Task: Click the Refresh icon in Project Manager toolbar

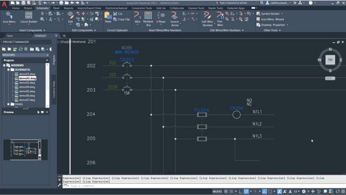Action: tap(21, 49)
